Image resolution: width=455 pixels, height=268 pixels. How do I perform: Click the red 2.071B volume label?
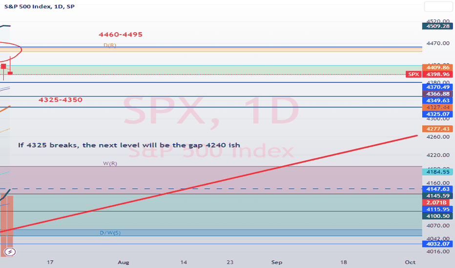(x=436, y=203)
